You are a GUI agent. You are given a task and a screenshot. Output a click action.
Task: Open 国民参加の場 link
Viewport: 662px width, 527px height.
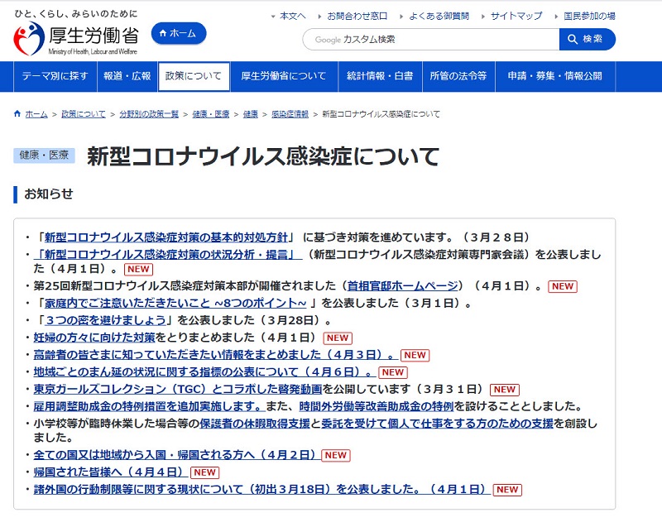tap(589, 16)
